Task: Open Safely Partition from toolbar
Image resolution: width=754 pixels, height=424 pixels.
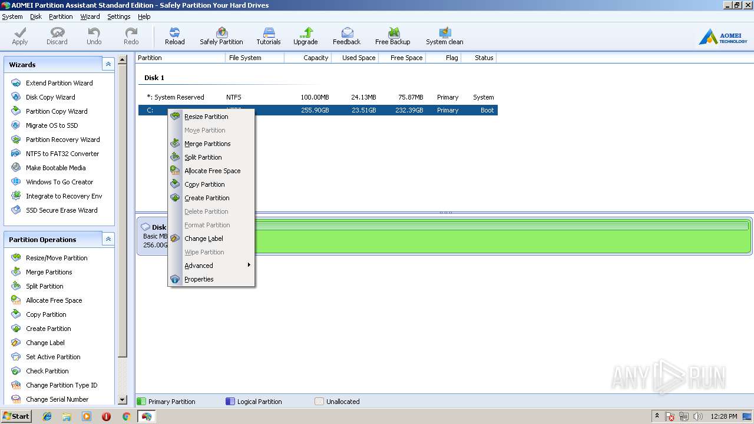Action: (x=221, y=36)
